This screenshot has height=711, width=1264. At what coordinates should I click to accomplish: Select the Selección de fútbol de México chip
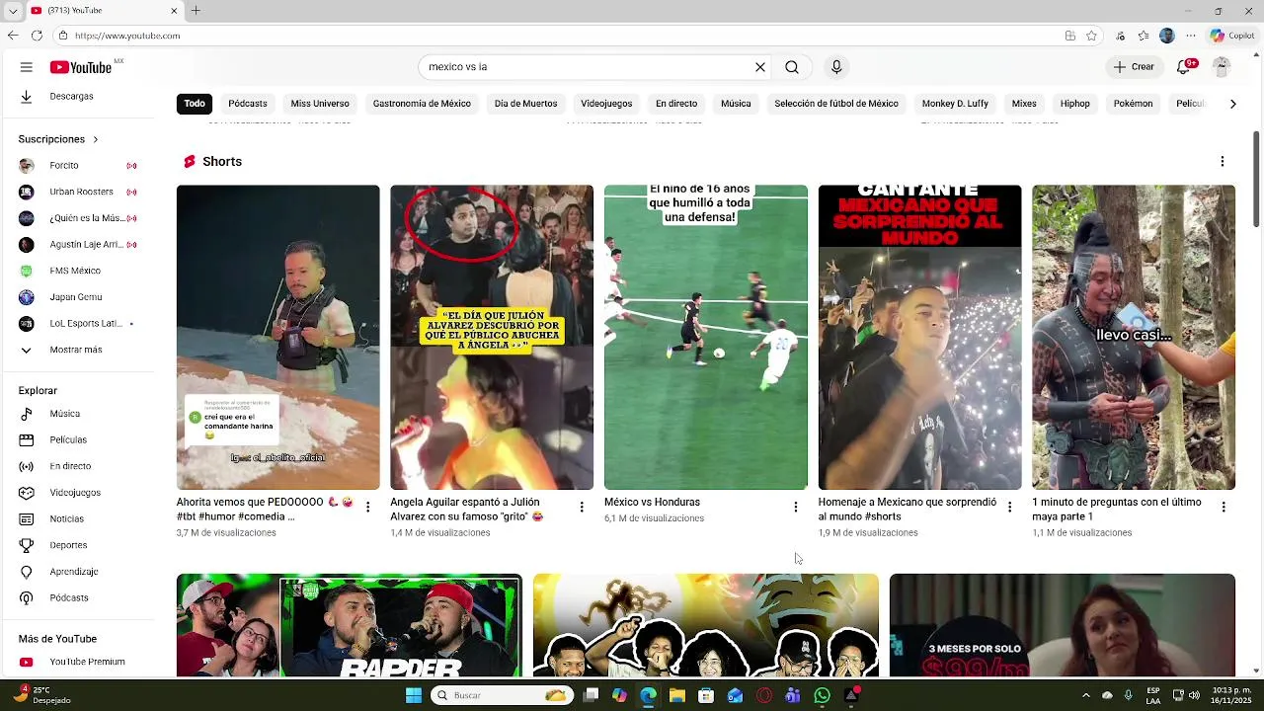pyautogui.click(x=836, y=104)
